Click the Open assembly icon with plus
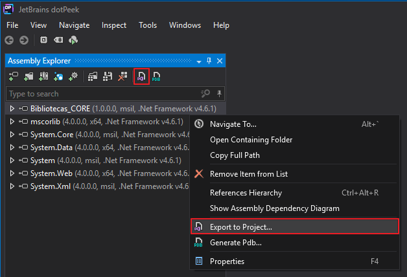Image resolution: width=407 pixels, height=277 pixels. tap(13, 76)
